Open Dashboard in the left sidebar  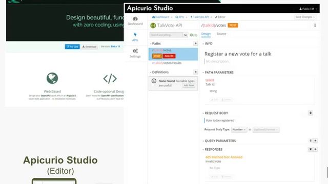tap(135, 21)
